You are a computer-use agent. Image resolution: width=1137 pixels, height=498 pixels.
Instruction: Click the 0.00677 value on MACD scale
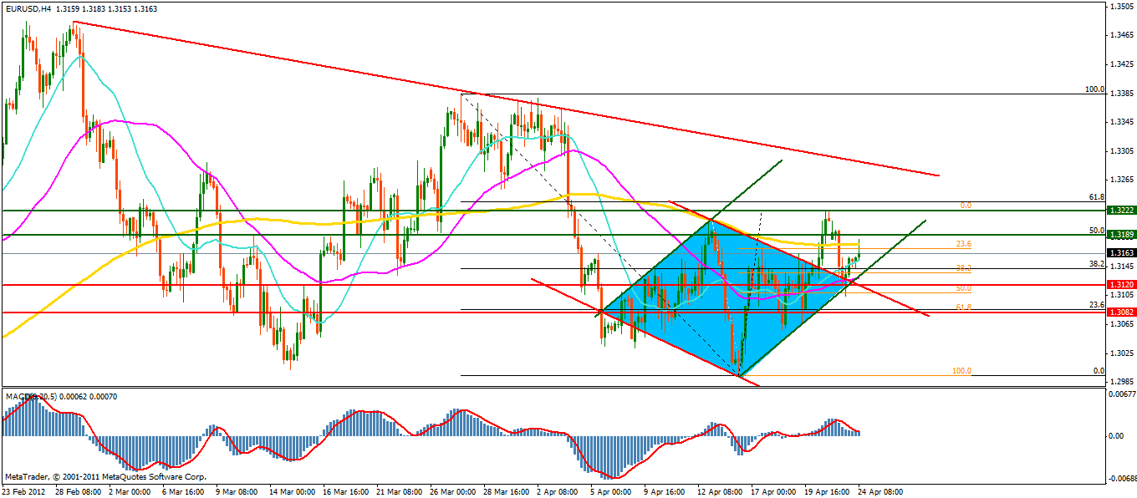click(1119, 394)
